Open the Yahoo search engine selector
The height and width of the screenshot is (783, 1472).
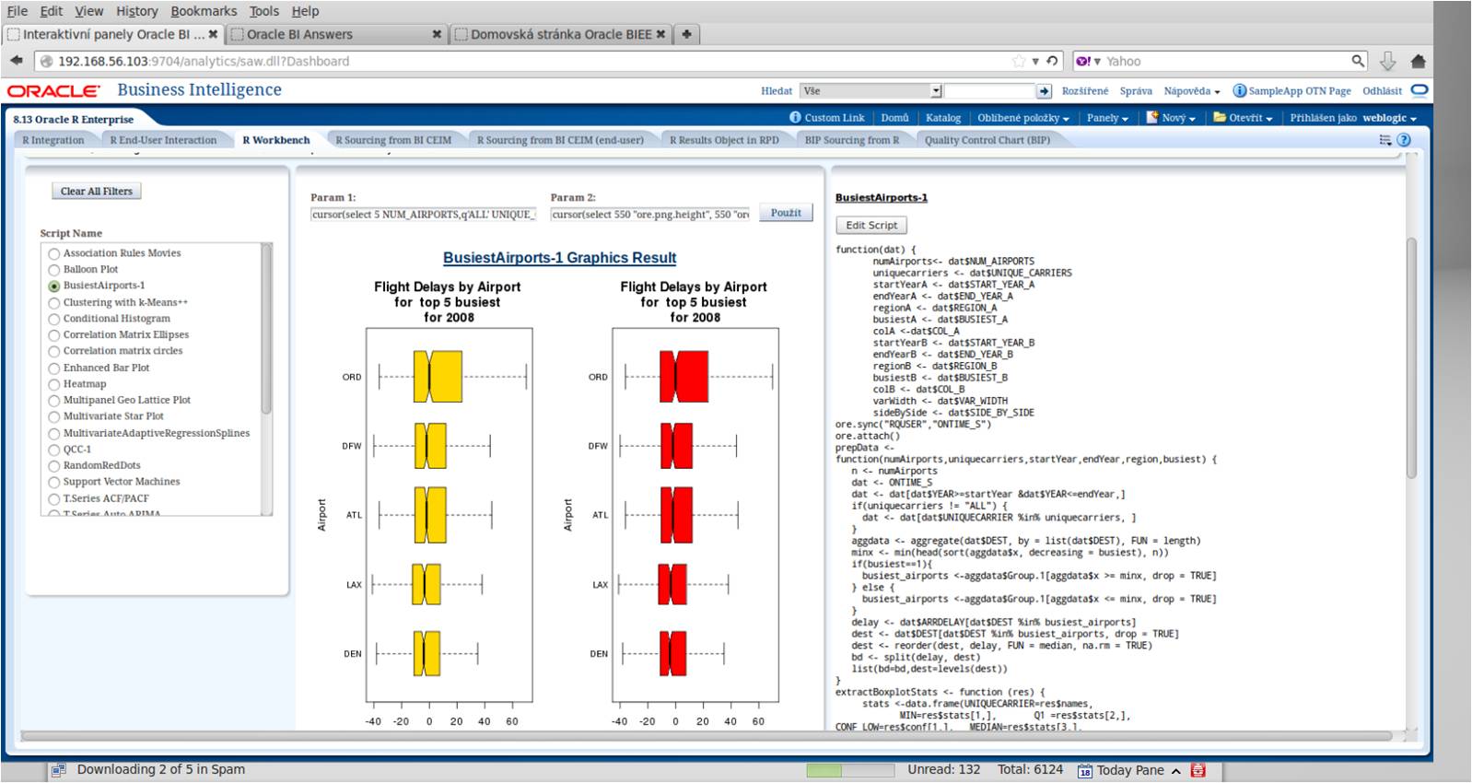[1088, 61]
